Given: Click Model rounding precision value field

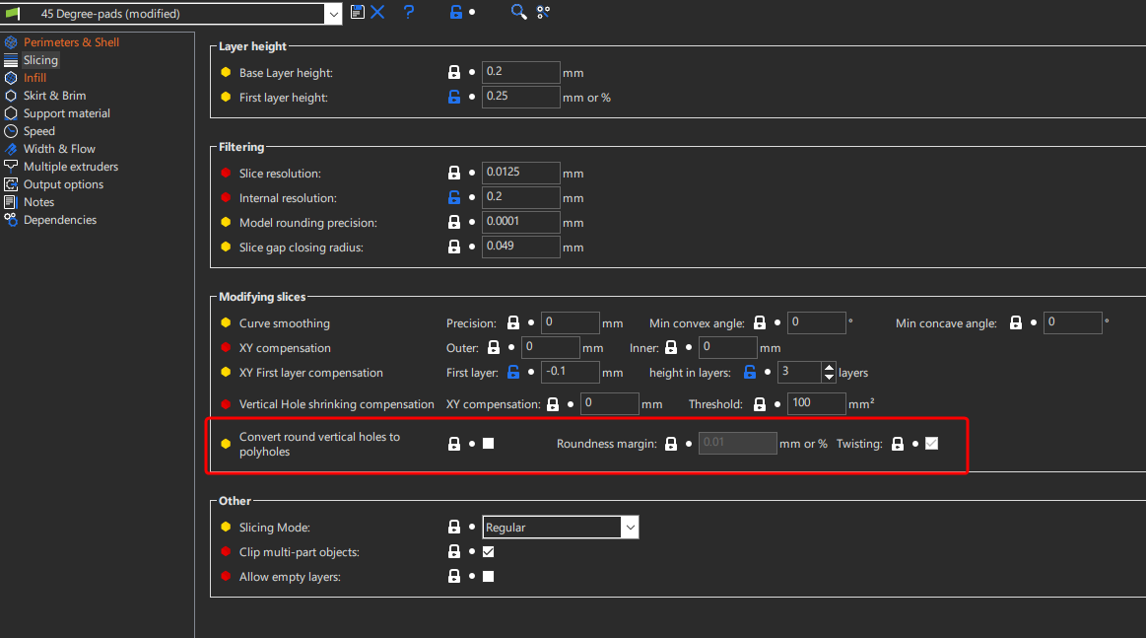Looking at the screenshot, I should pos(520,222).
